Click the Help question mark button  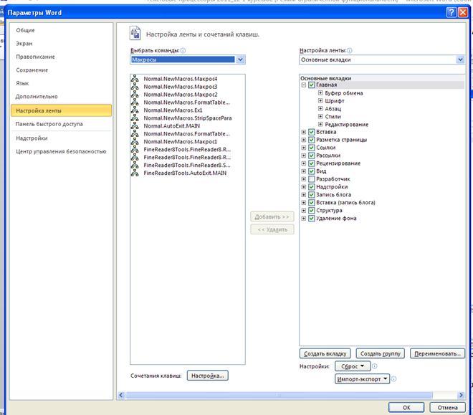[451, 12]
